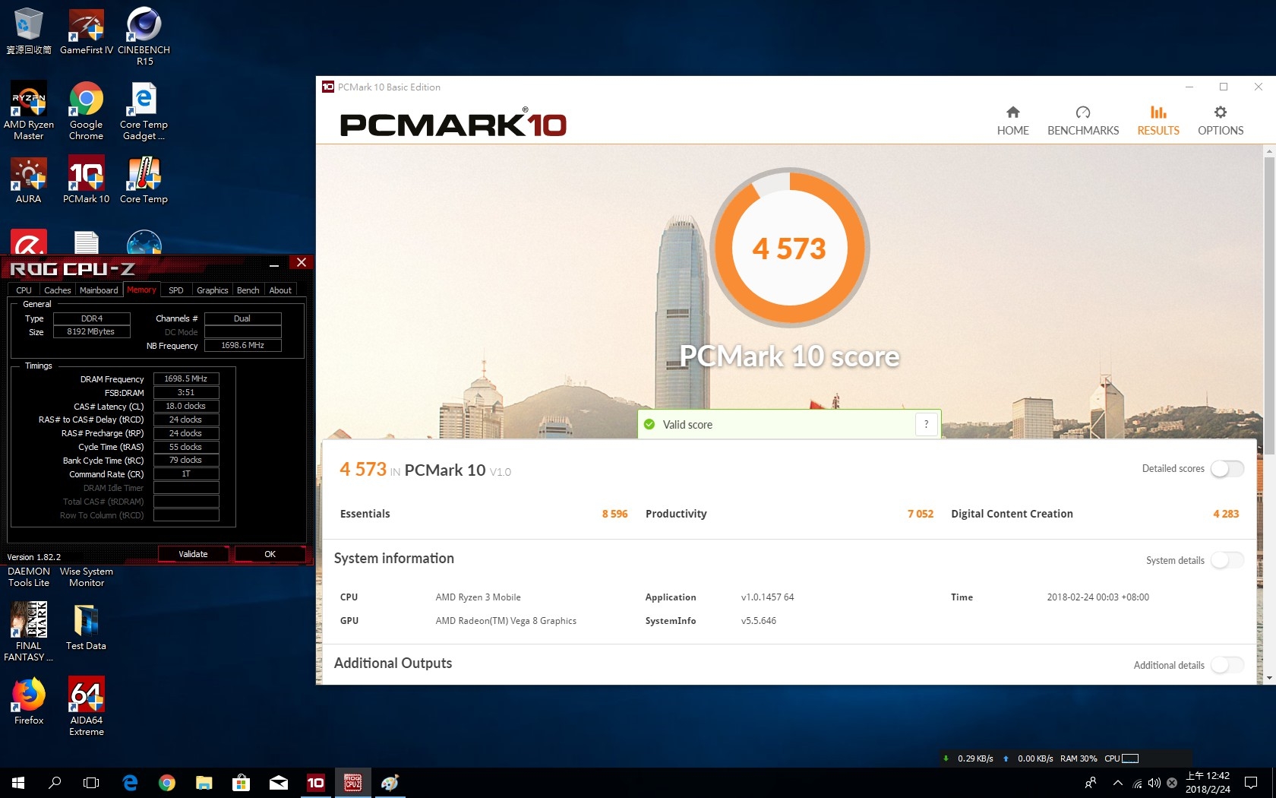Open FINAL FANTASY benchmark icon
This screenshot has height=798, width=1276.
tap(29, 632)
